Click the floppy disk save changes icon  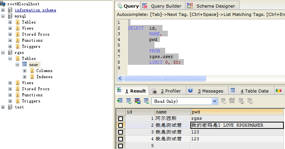point(232,100)
